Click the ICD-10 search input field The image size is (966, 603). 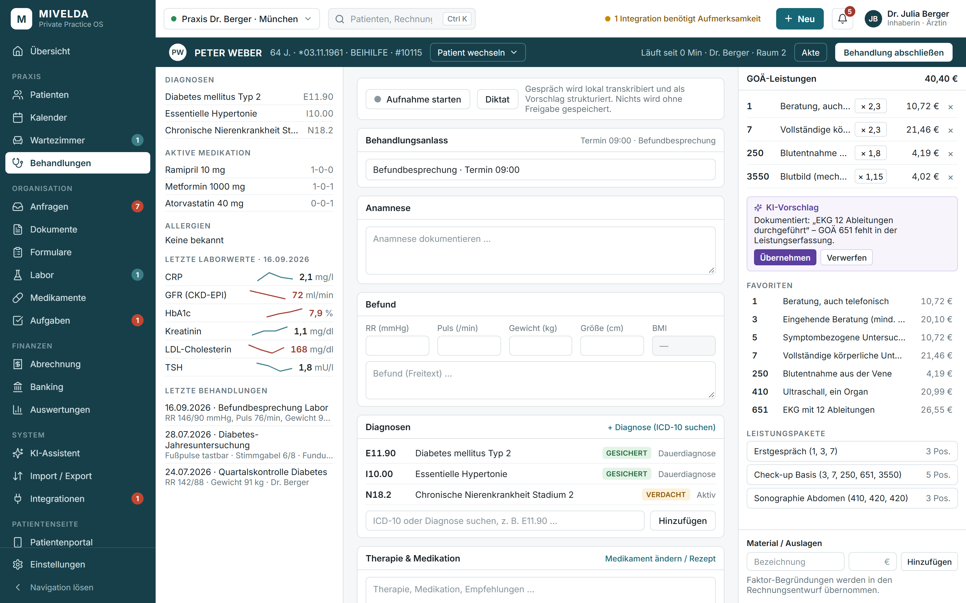point(505,521)
